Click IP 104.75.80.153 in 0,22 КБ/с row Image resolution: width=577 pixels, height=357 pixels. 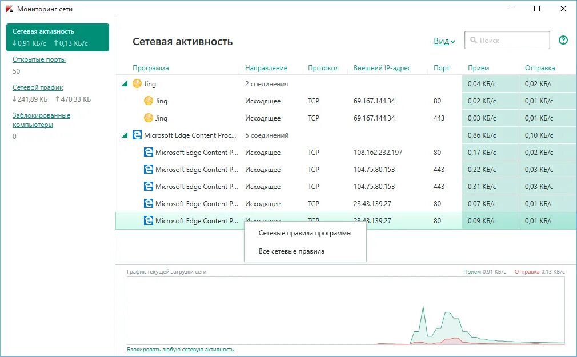374,169
